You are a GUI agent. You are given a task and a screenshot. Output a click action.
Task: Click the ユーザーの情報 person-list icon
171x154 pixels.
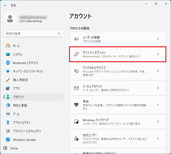tap(76, 39)
